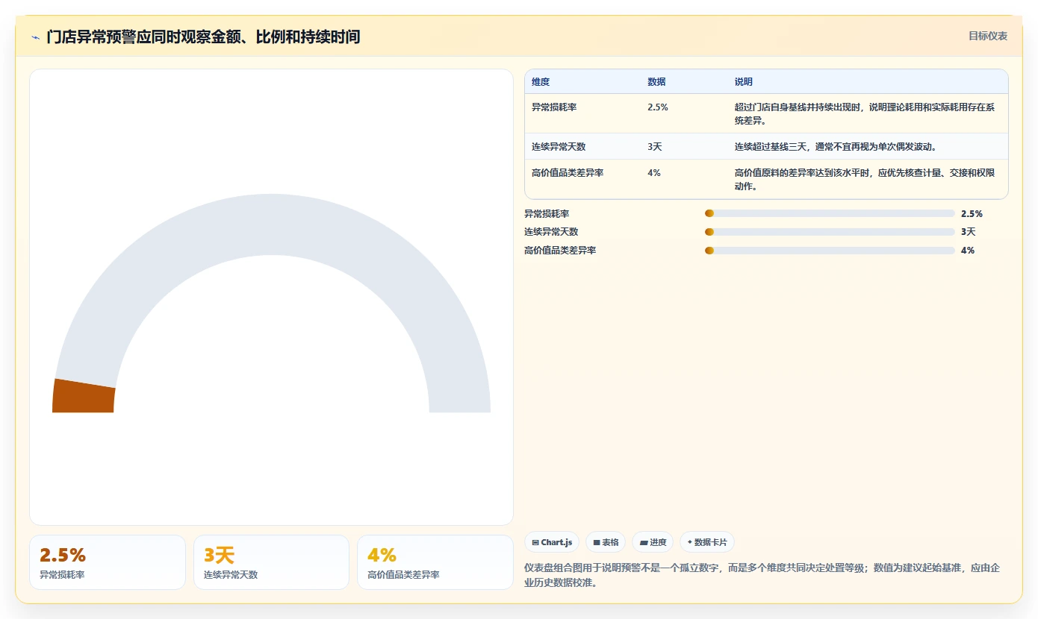Screen dimensions: 1038x619
Task: Select the 连续异常天数 table row cell
Action: pyautogui.click(x=559, y=147)
